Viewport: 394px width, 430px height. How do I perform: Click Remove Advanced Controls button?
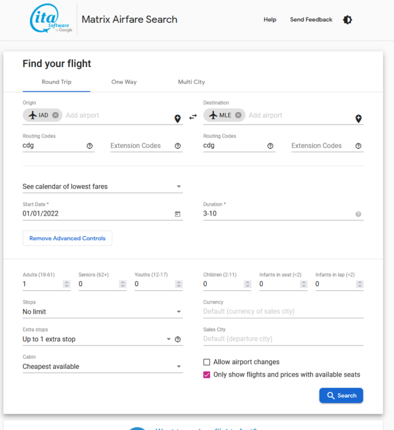[x=67, y=238]
